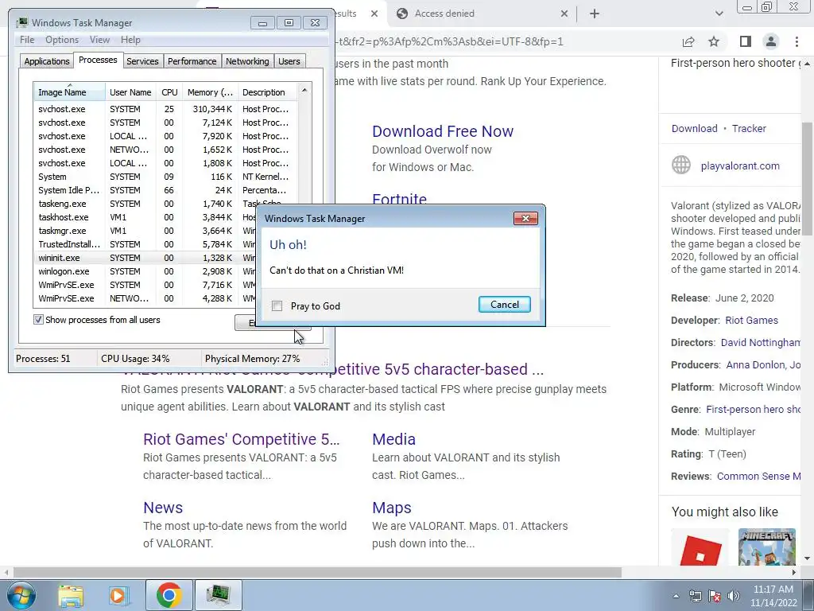
Task: Sort processes by Memory column
Action: click(x=210, y=92)
